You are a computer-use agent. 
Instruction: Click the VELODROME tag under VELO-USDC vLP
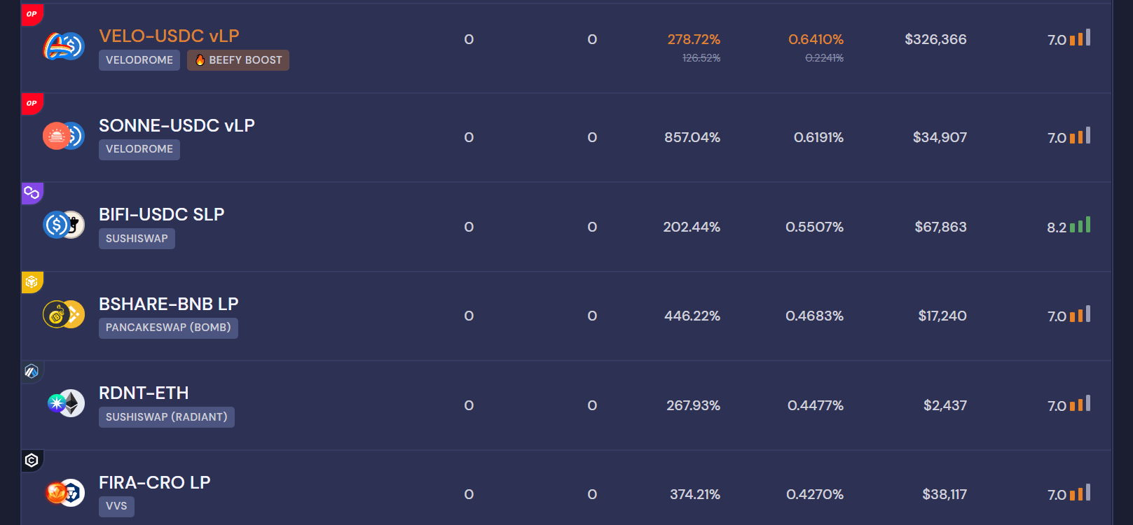[x=139, y=60]
